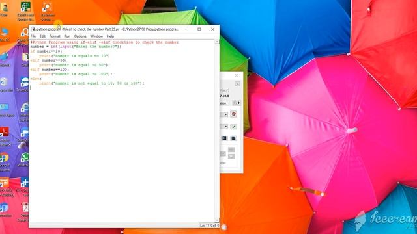Click the left dark square icon in recorder panel
This screenshot has width=417, height=234.
(224, 138)
